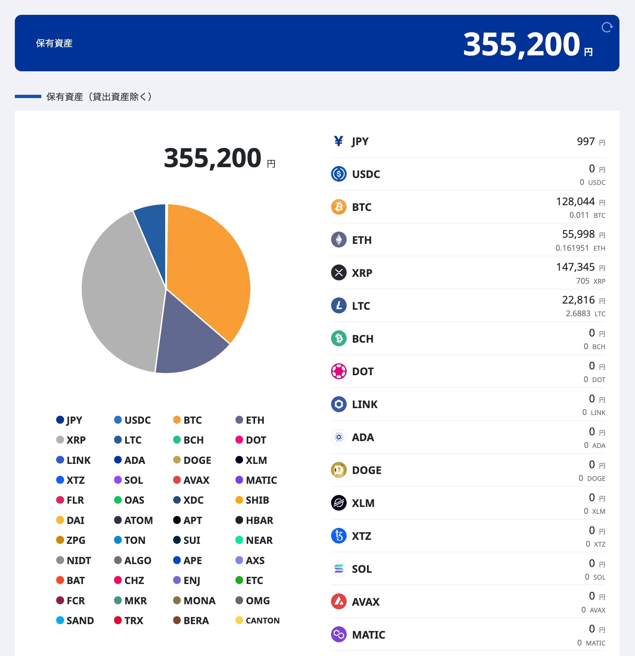Select the NEAR legend label
This screenshot has width=635, height=656.
pos(259,540)
